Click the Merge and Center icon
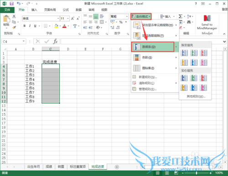The height and width of the screenshot is (176, 228). pos(102,22)
